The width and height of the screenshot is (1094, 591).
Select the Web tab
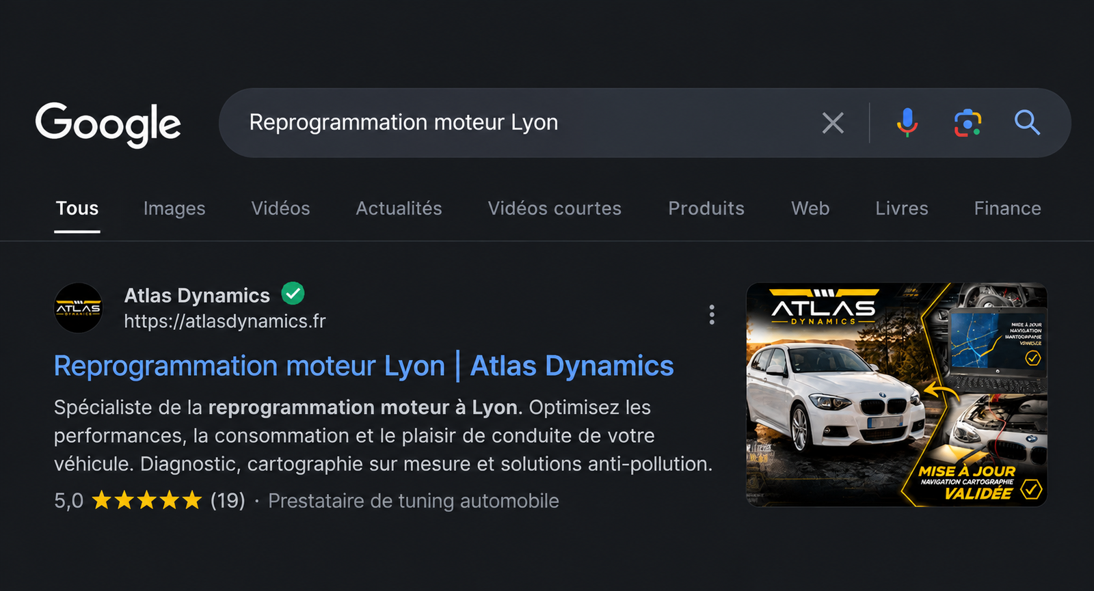click(810, 208)
